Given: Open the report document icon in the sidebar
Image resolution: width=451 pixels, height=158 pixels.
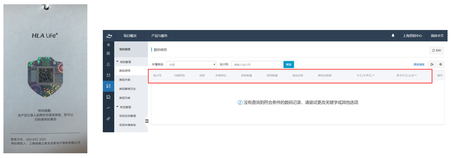Looking at the screenshot, I should point(108,97).
